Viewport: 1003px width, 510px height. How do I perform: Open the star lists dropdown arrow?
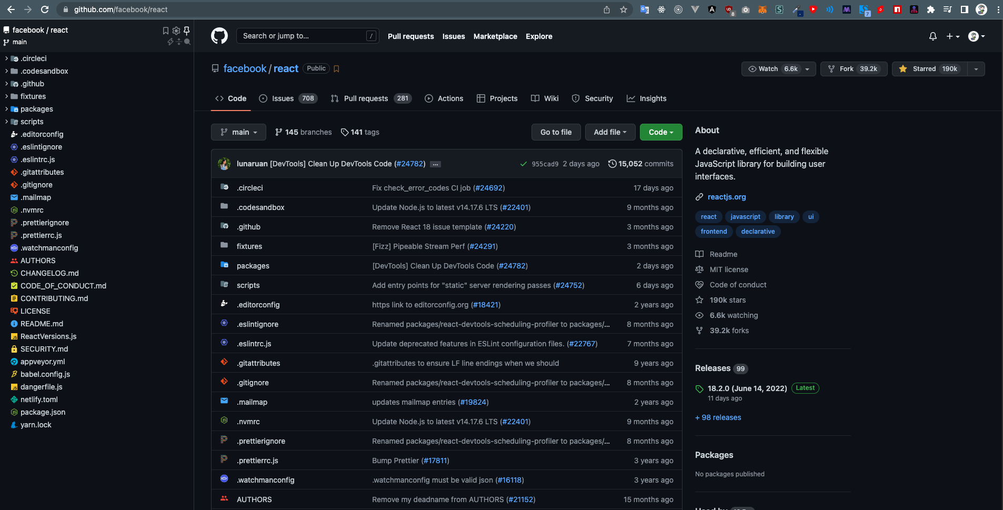pos(976,69)
